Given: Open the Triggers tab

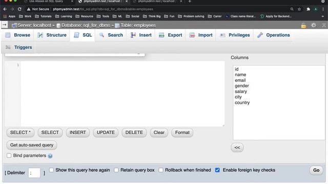Looking at the screenshot, I should (x=18, y=48).
